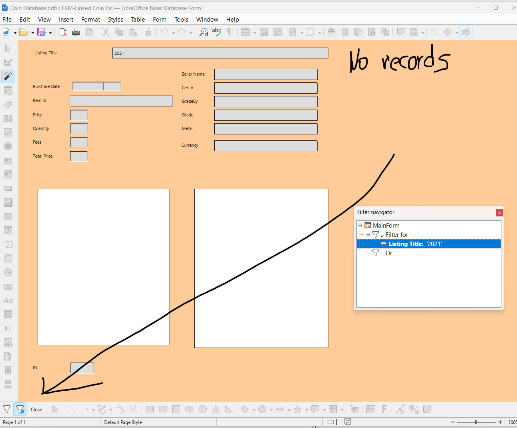Click the Apply Form-Based Filter funnel icon
This screenshot has width=517, height=428.
7,409
